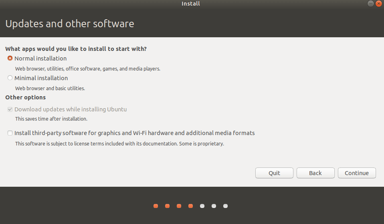Click 'Web browser and basic utilities.' description

point(50,89)
